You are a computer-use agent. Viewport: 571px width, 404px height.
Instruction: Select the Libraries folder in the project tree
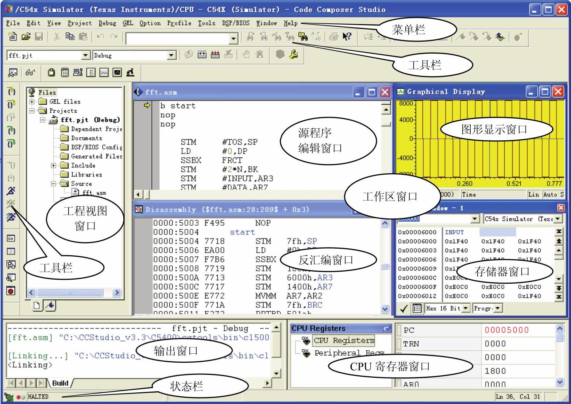click(86, 174)
